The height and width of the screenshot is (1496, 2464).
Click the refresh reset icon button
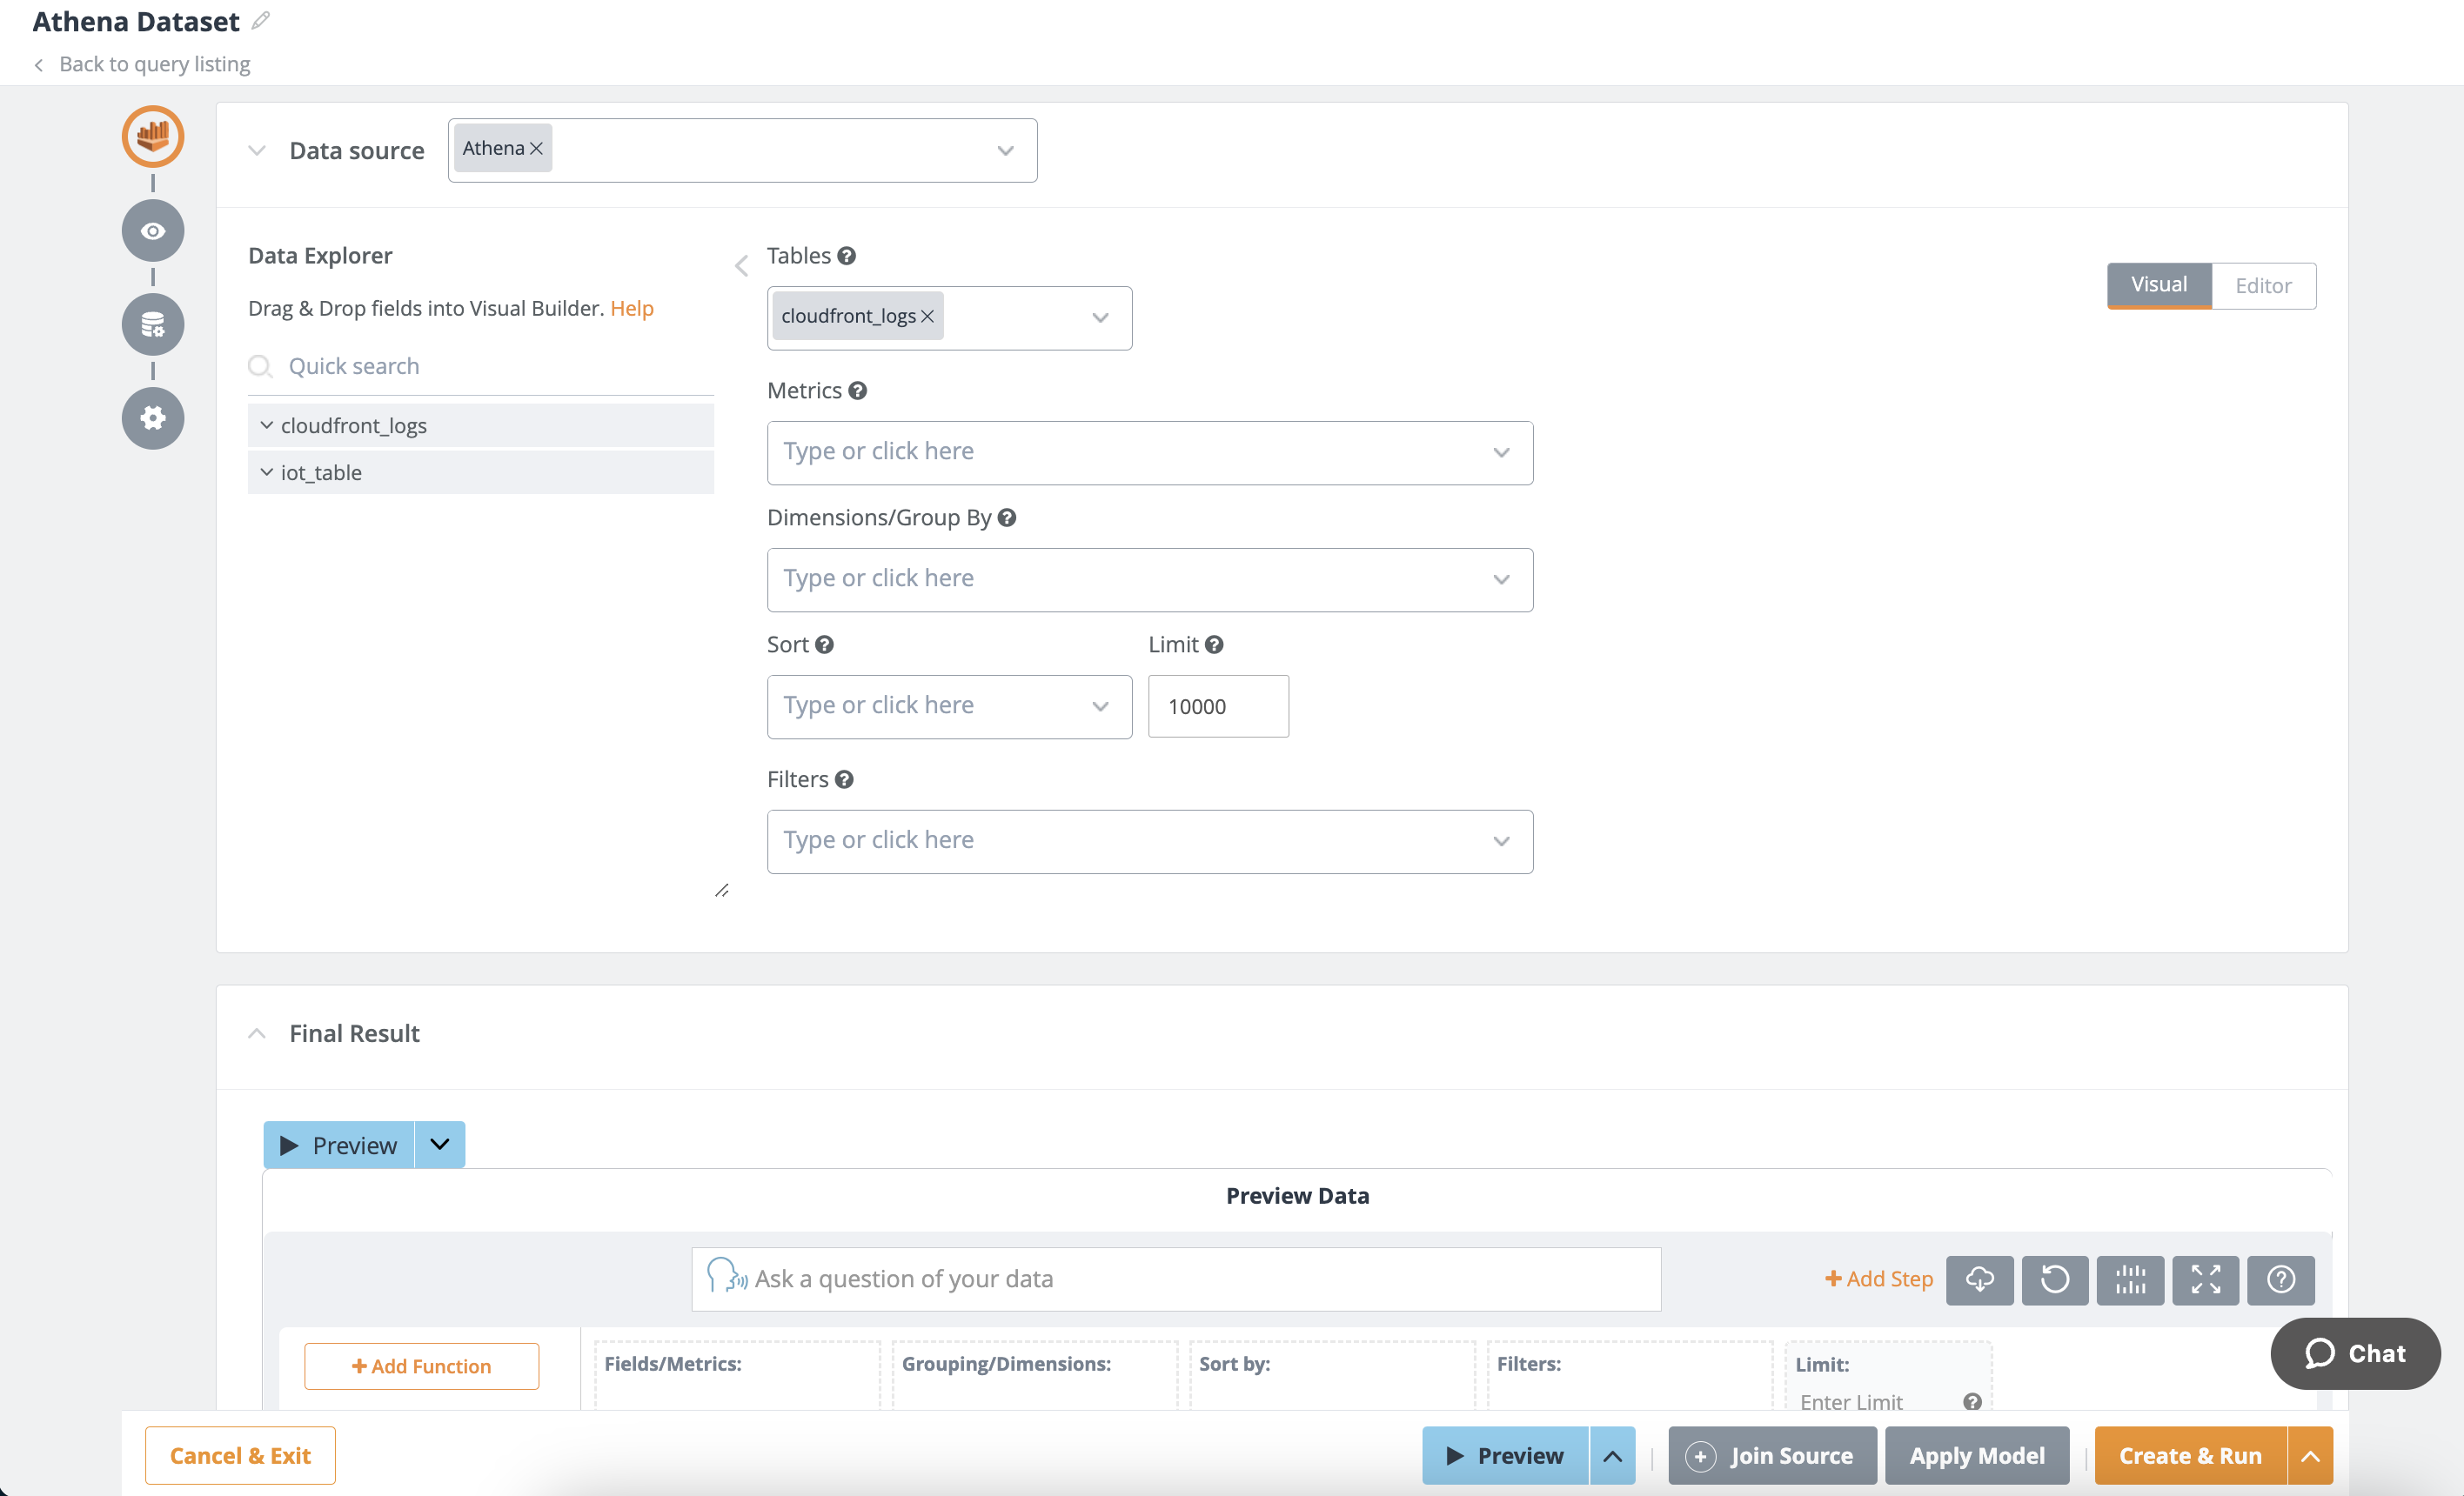pyautogui.click(x=2054, y=1279)
